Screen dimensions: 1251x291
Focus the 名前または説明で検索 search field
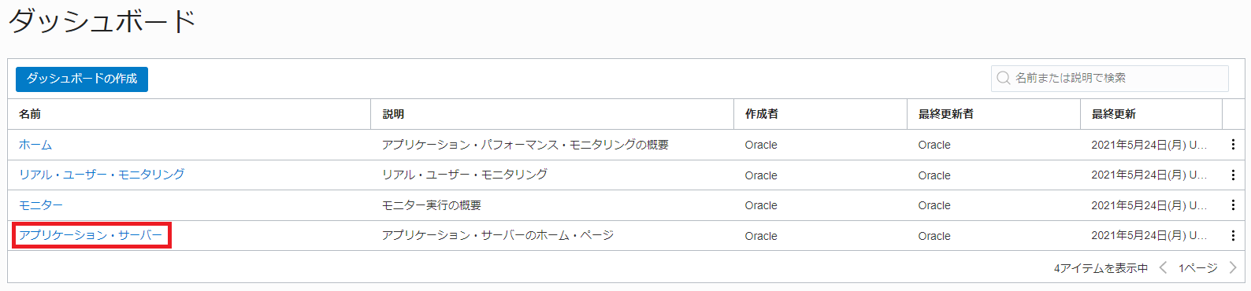(x=1109, y=78)
